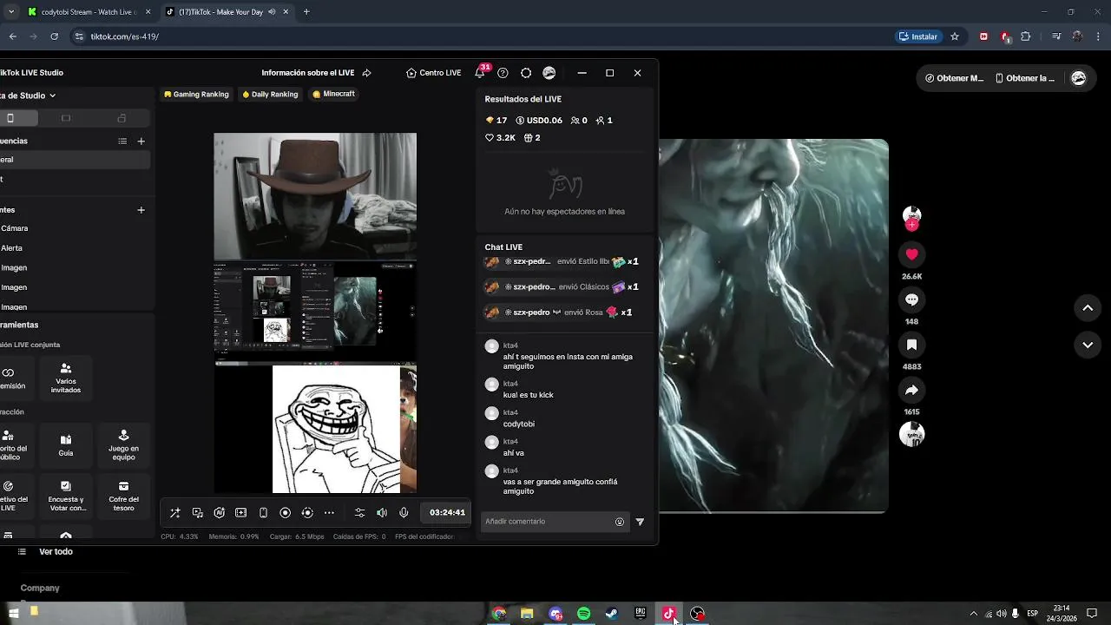Click Obtener la... app button
The height and width of the screenshot is (625, 1111).
[x=1024, y=78]
